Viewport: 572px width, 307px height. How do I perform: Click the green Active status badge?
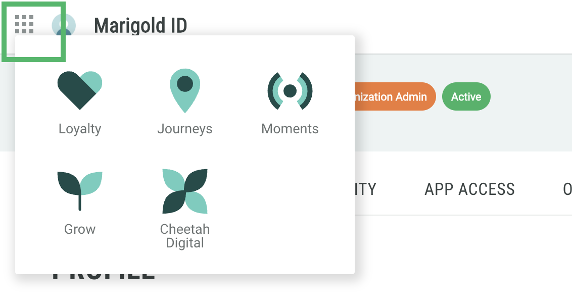click(466, 96)
